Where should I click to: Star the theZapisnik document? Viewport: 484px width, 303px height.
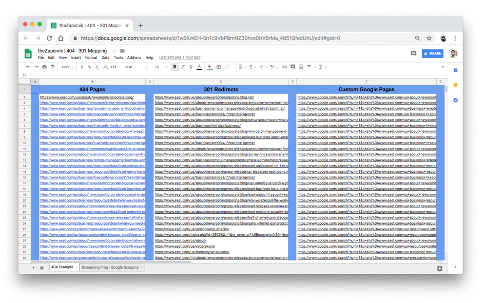(x=114, y=51)
